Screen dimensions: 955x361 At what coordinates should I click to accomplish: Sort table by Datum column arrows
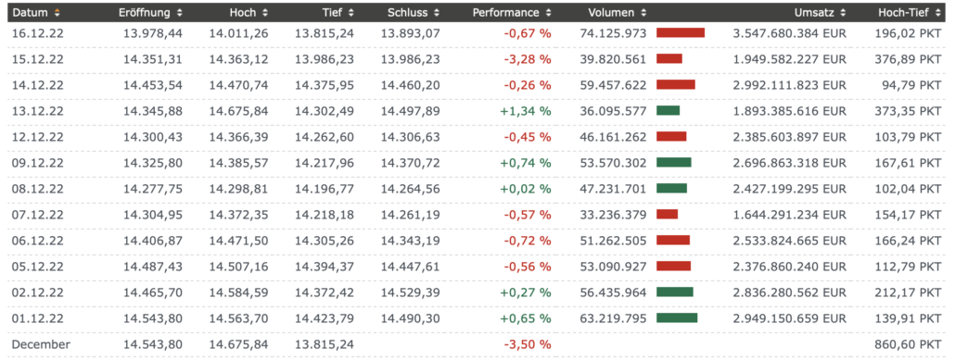57,13
